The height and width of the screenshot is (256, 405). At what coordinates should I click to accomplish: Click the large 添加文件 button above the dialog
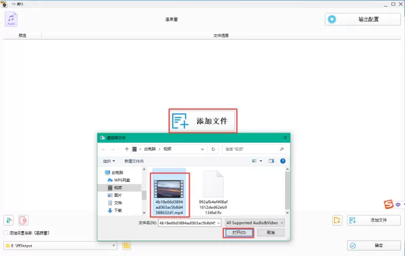point(202,121)
